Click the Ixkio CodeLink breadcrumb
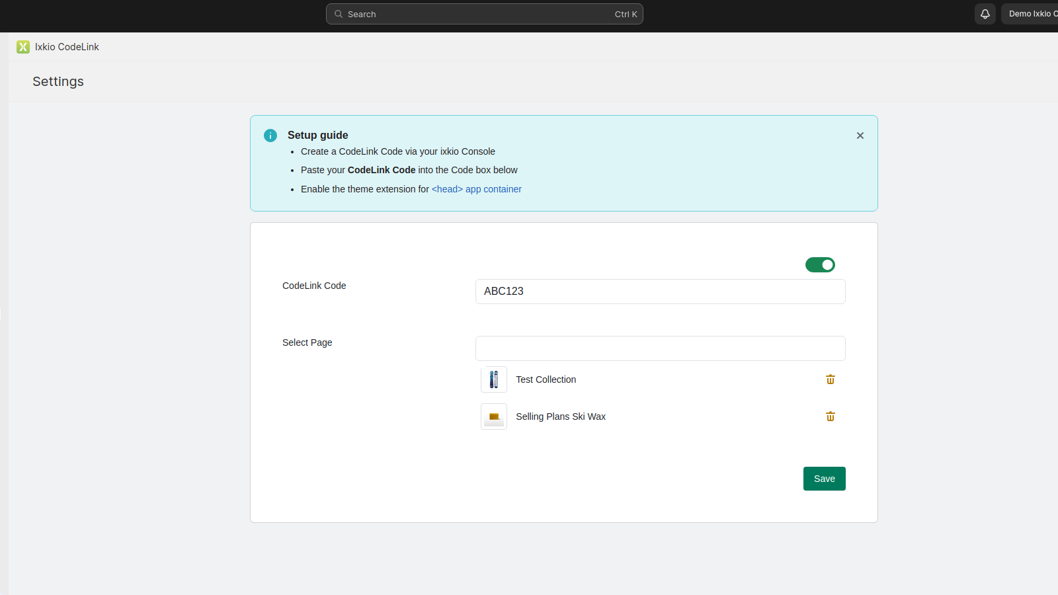This screenshot has width=1058, height=595. pyautogui.click(x=66, y=47)
